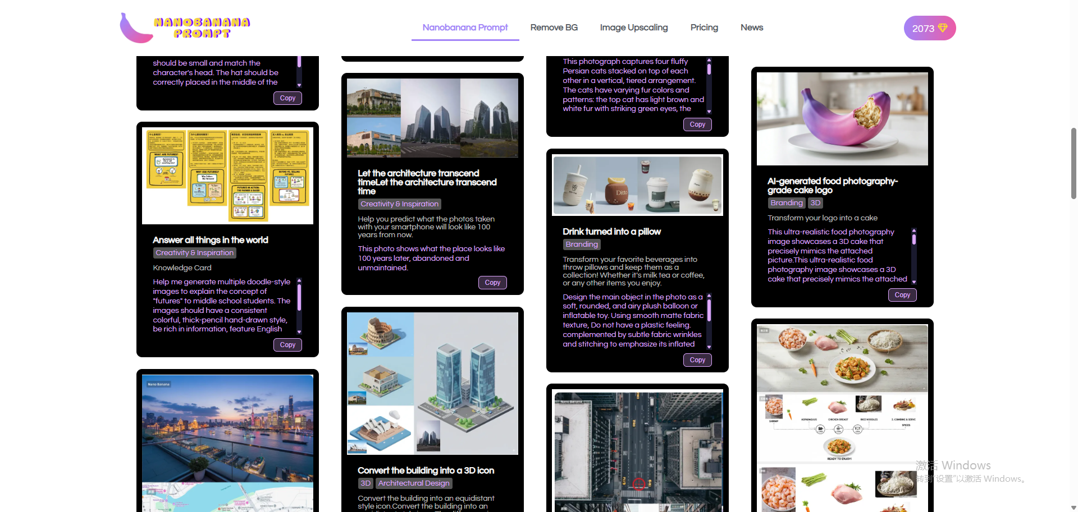This screenshot has width=1078, height=512.
Task: Open the Image Upscaling section
Action: [634, 27]
